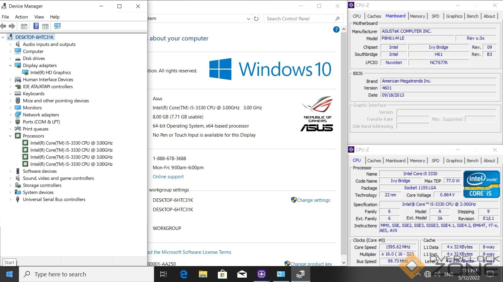This screenshot has width=503, height=282.
Task: Switch to Memory tab in top CPU-Z window
Action: coord(417,16)
